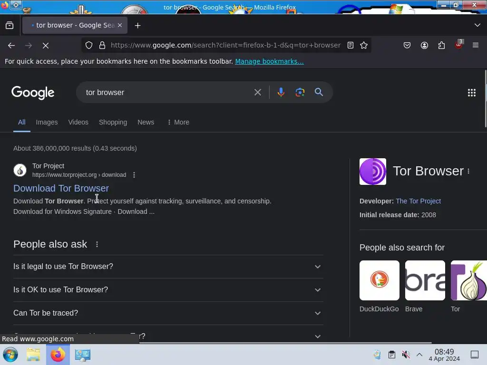
Task: Click the Tor Browser purple logo thumbnail
Action: click(x=373, y=171)
